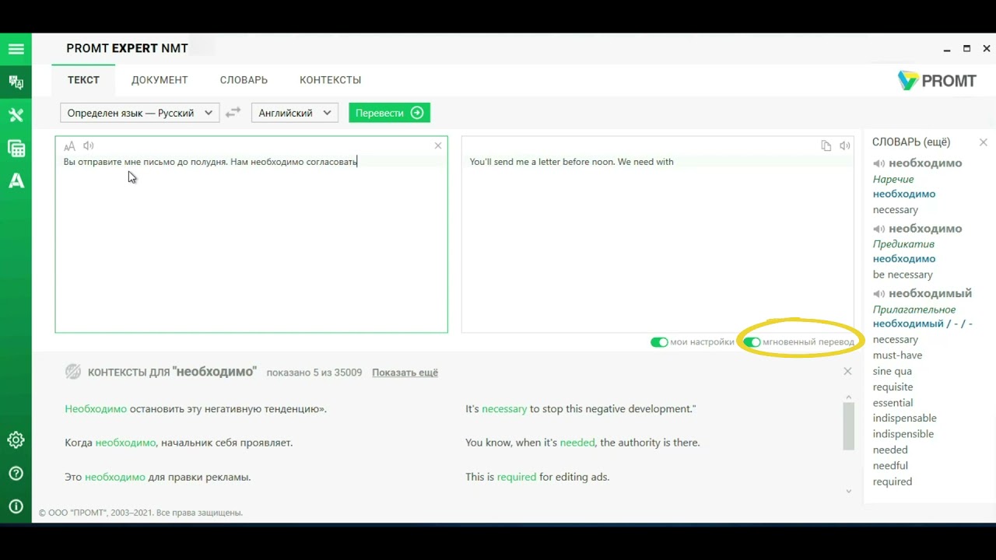
Task: Switch to the КОНТЕКСТЫ tab
Action: click(331, 80)
